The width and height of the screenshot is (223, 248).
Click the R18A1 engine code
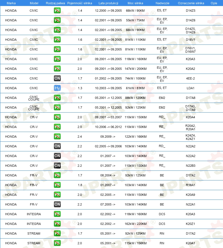click(x=190, y=185)
